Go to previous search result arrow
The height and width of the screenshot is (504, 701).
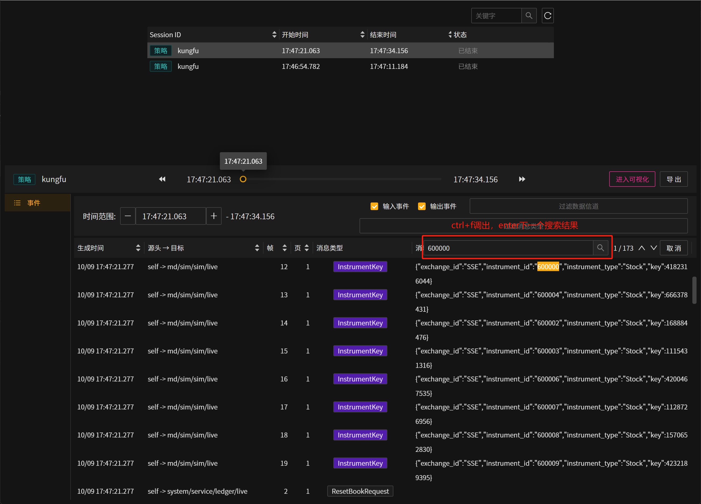coord(642,248)
